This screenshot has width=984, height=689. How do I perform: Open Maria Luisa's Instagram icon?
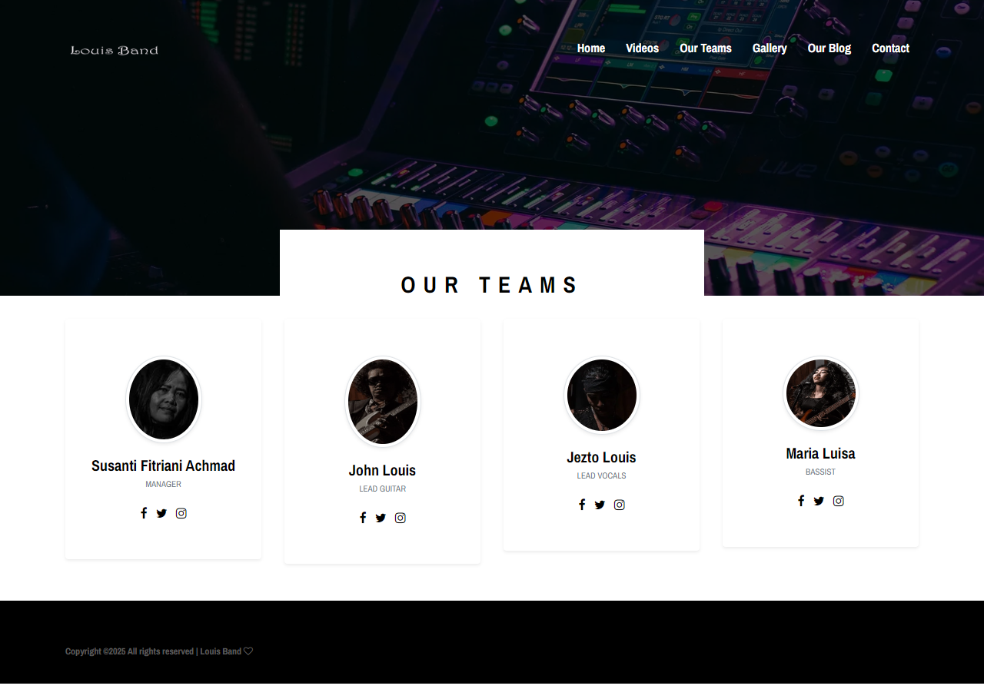839,501
